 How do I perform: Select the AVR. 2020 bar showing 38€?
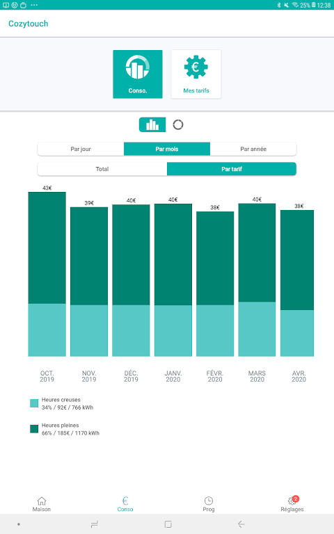tap(297, 283)
